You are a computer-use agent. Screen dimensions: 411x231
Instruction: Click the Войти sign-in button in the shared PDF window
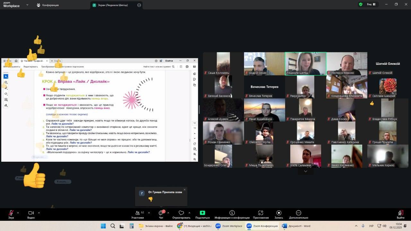169,61
